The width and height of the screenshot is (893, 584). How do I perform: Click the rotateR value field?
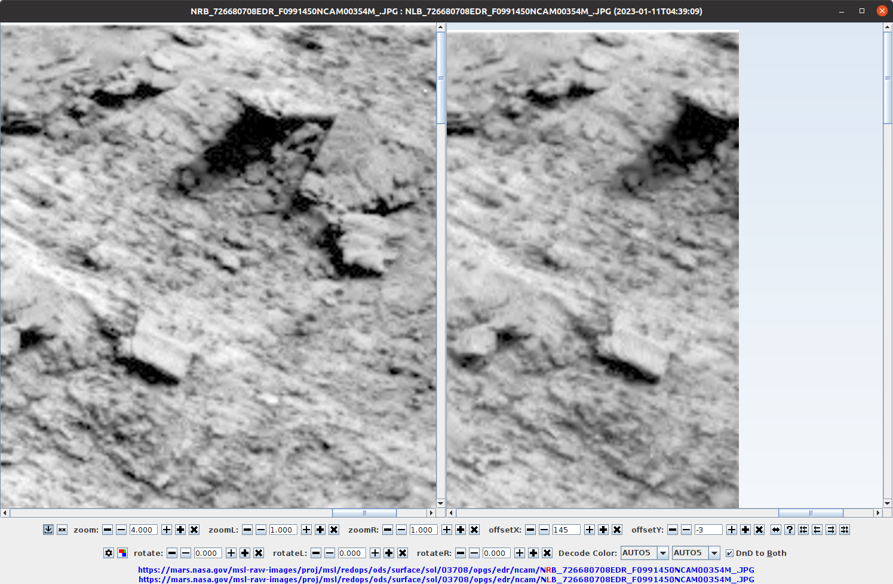pyautogui.click(x=497, y=553)
